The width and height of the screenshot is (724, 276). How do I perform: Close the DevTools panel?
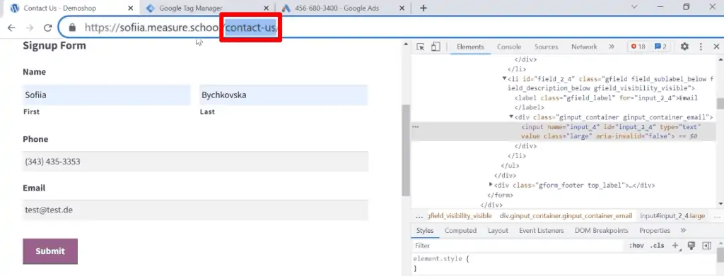tap(717, 47)
